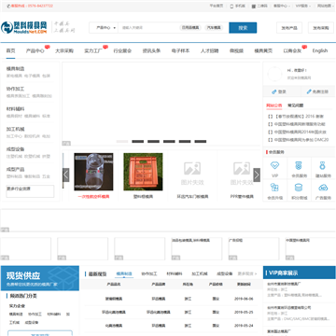Viewport: 336px width, 336px height.
Task: Click the 汽车模具 search suggestion tag
Action: pos(214,28)
